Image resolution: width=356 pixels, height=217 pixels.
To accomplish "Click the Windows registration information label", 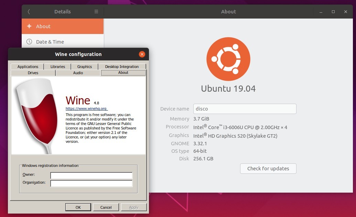I will pyautogui.click(x=50, y=165).
